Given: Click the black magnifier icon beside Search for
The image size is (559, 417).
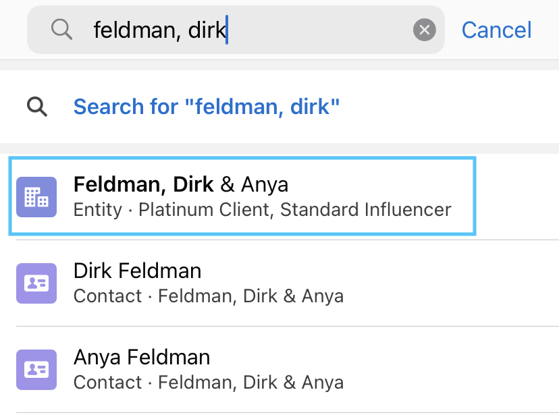Looking at the screenshot, I should [x=37, y=107].
